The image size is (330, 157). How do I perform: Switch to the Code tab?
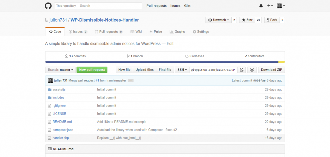tap(55, 32)
